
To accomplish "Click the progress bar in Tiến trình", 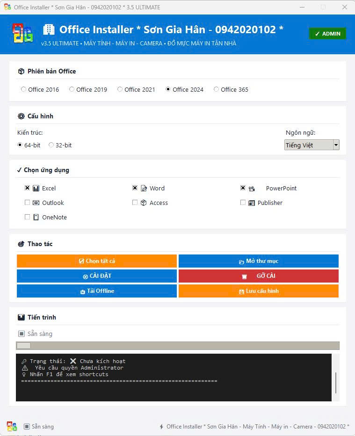I will coord(178,346).
